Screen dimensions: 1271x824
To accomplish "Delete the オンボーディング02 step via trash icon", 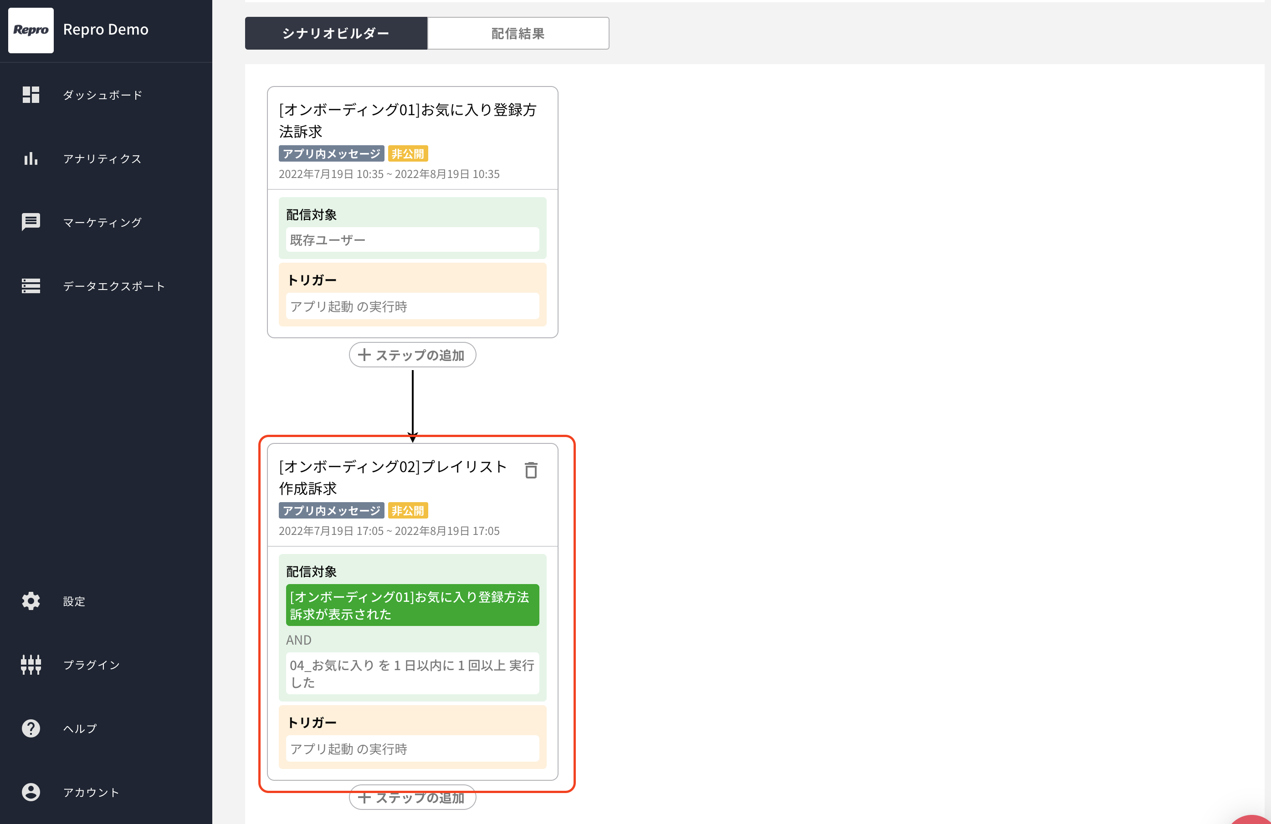I will pyautogui.click(x=531, y=470).
